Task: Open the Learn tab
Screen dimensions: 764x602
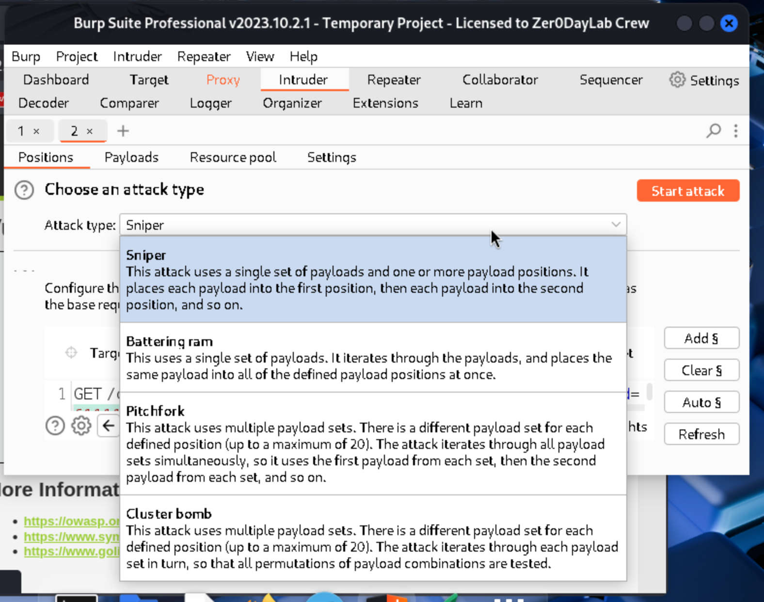Action: pos(466,103)
